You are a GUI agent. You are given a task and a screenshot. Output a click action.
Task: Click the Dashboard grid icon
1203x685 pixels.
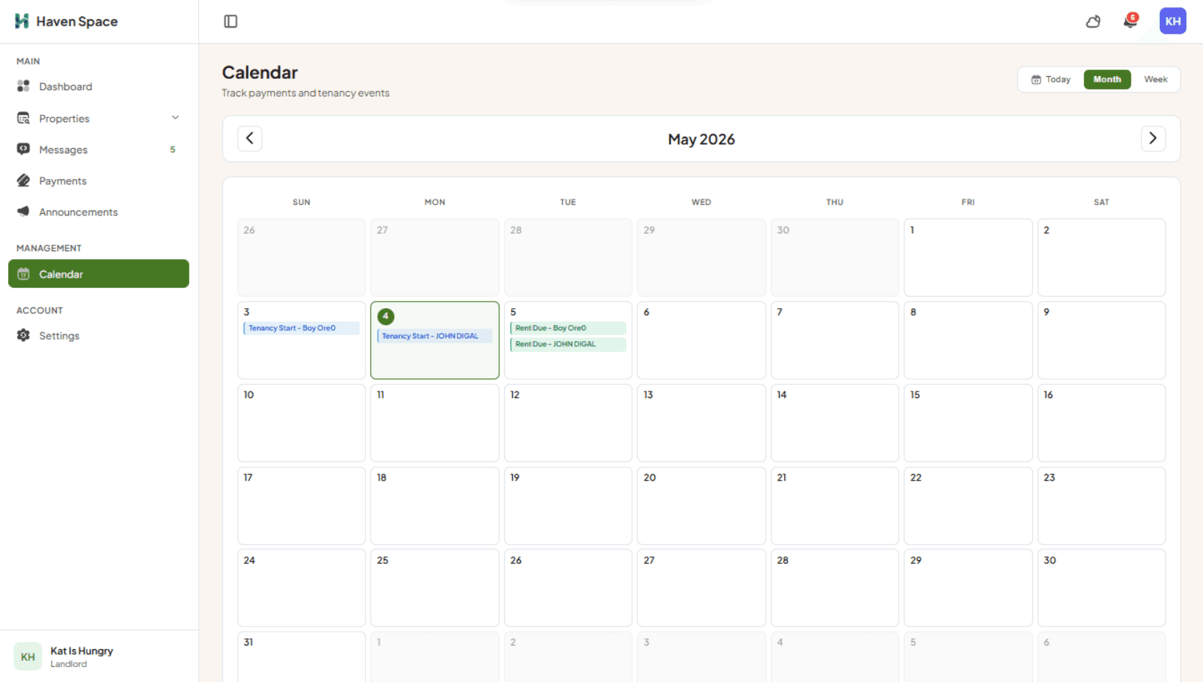tap(23, 86)
